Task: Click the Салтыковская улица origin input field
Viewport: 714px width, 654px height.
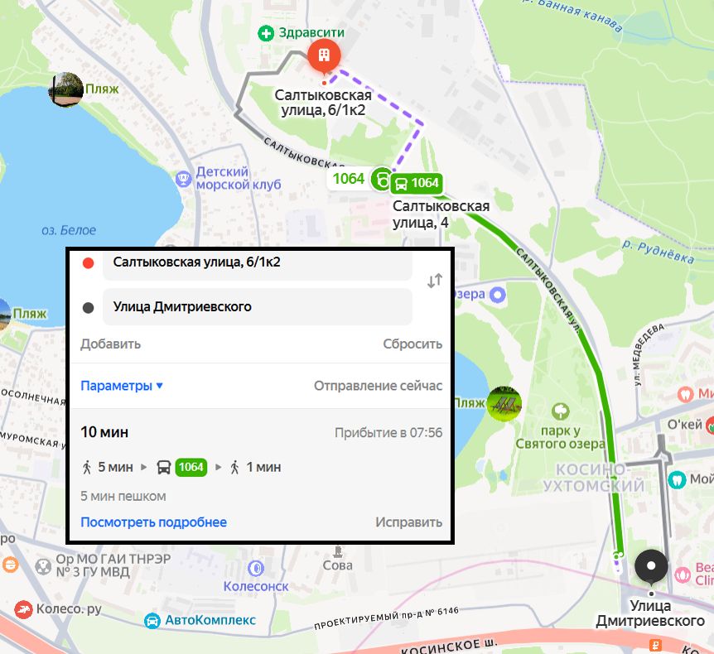Action: coord(257,263)
